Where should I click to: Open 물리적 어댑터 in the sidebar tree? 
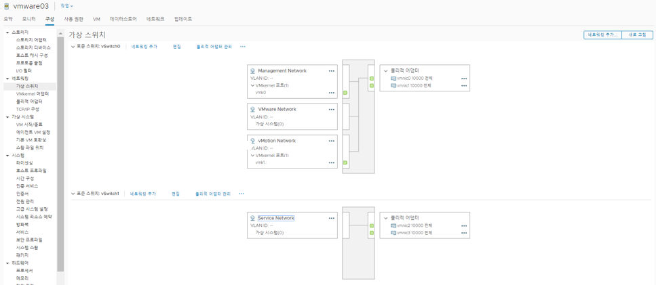(29, 102)
